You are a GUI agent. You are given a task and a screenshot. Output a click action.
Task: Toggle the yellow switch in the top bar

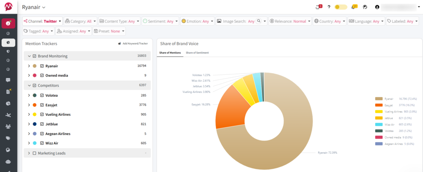[341, 7]
